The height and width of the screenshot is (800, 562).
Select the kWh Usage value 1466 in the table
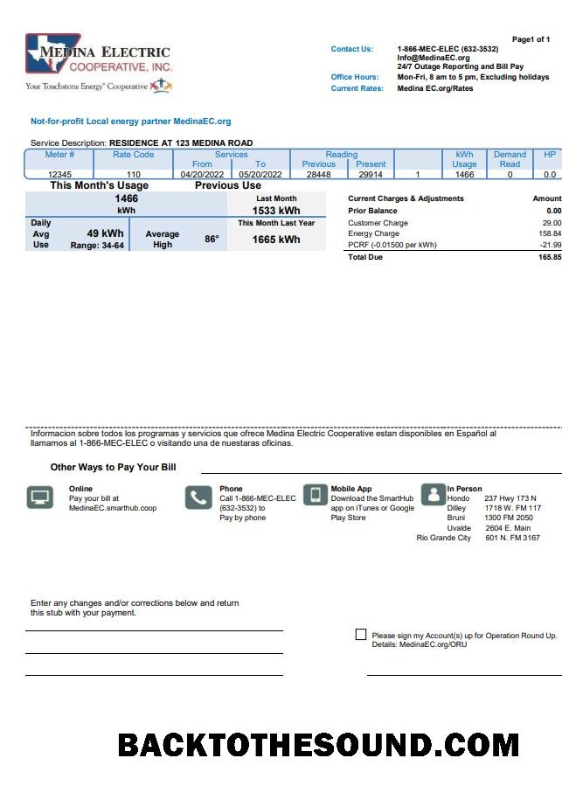click(x=465, y=174)
